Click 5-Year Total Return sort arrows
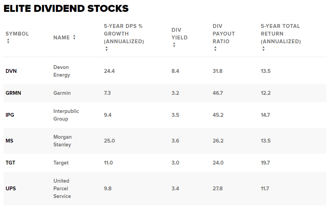 pyautogui.click(x=263, y=49)
